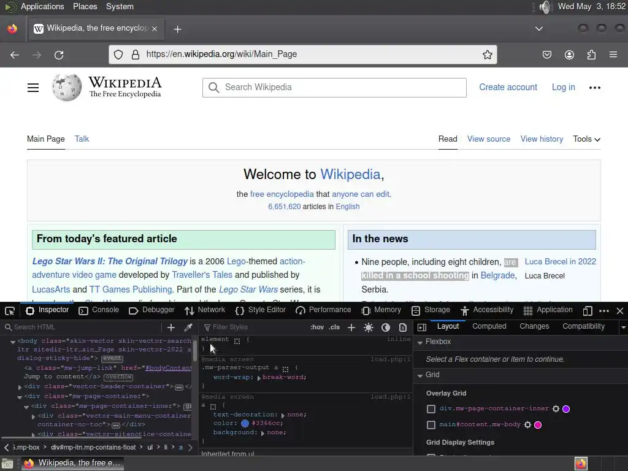This screenshot has width=628, height=471.
Task: Open Firefox account icon
Action: 569,55
